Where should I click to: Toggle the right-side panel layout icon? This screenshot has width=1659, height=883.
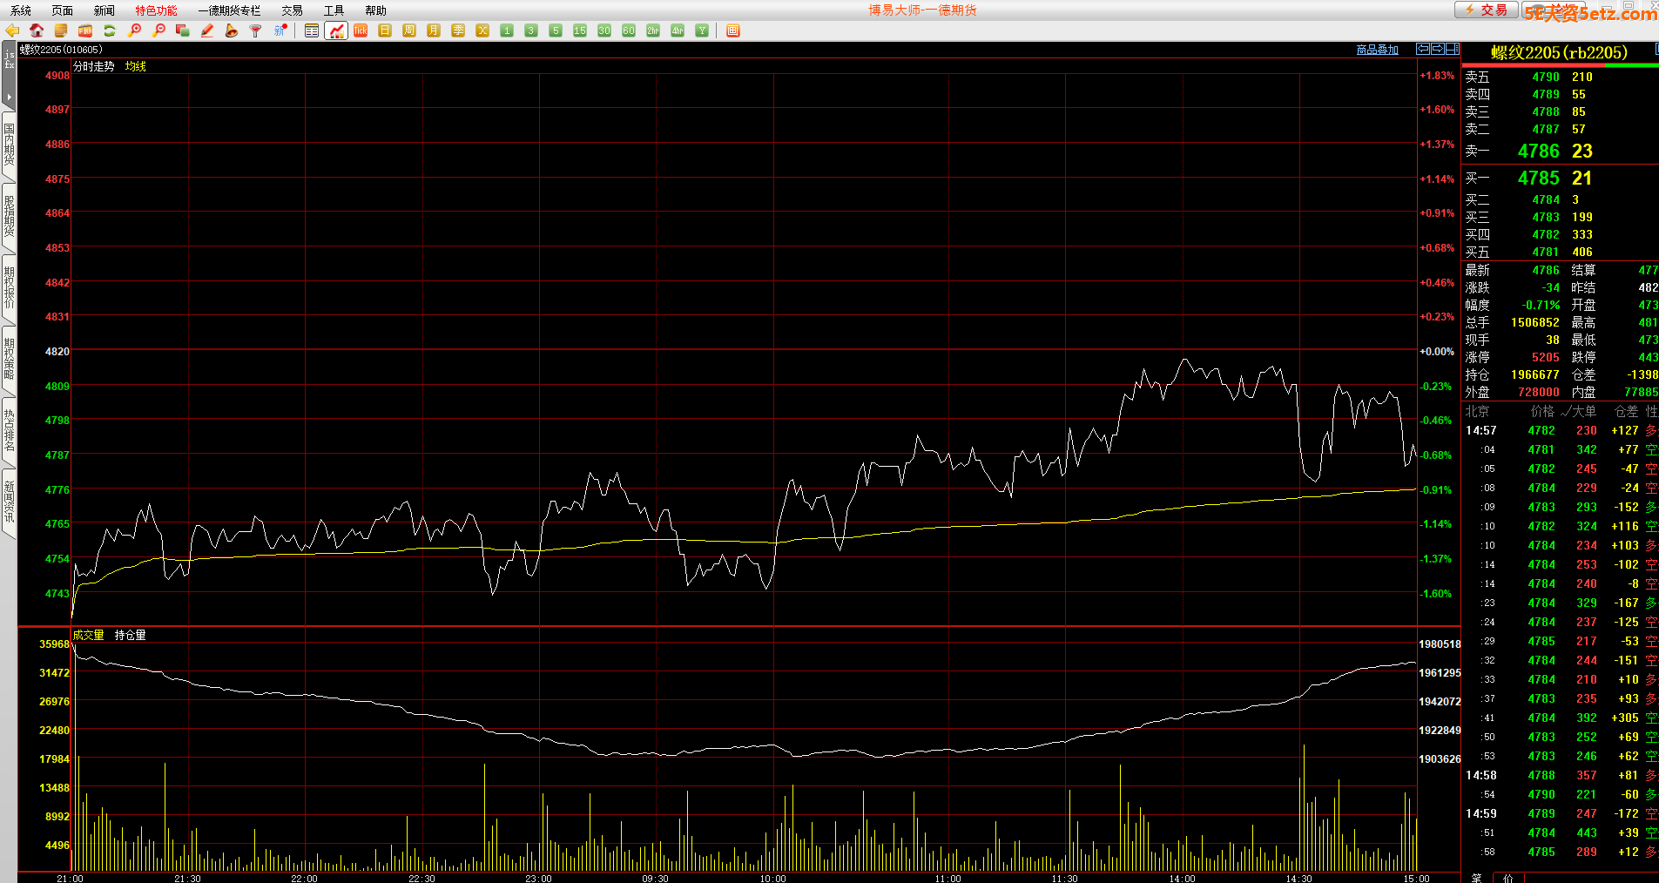(1453, 49)
